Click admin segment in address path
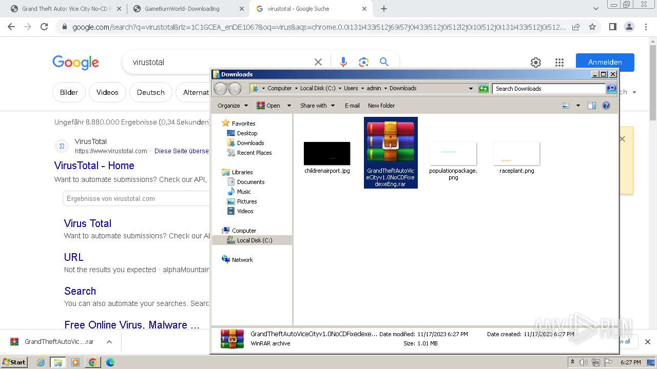The height and width of the screenshot is (369, 657). tap(374, 88)
